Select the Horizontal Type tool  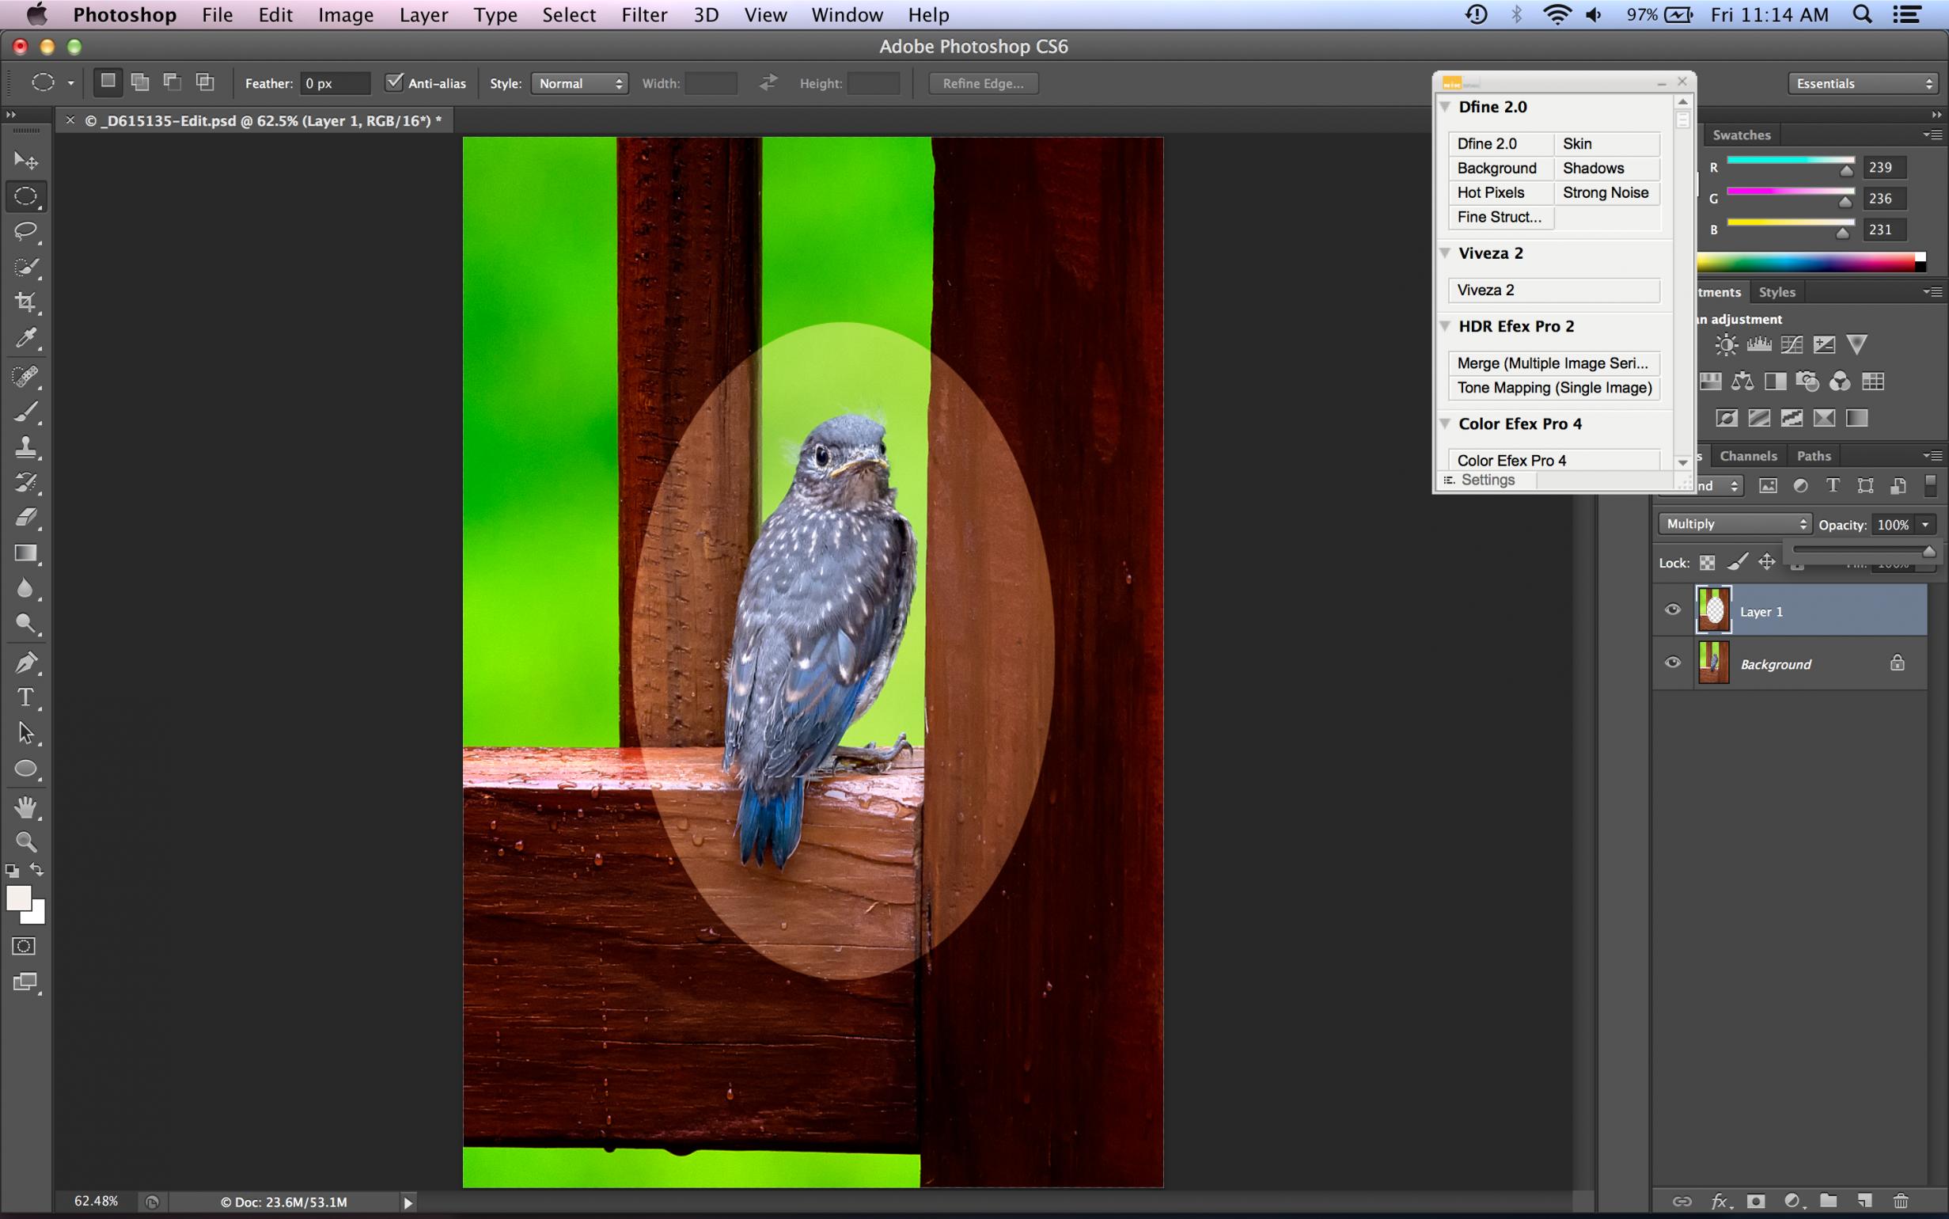tap(26, 697)
